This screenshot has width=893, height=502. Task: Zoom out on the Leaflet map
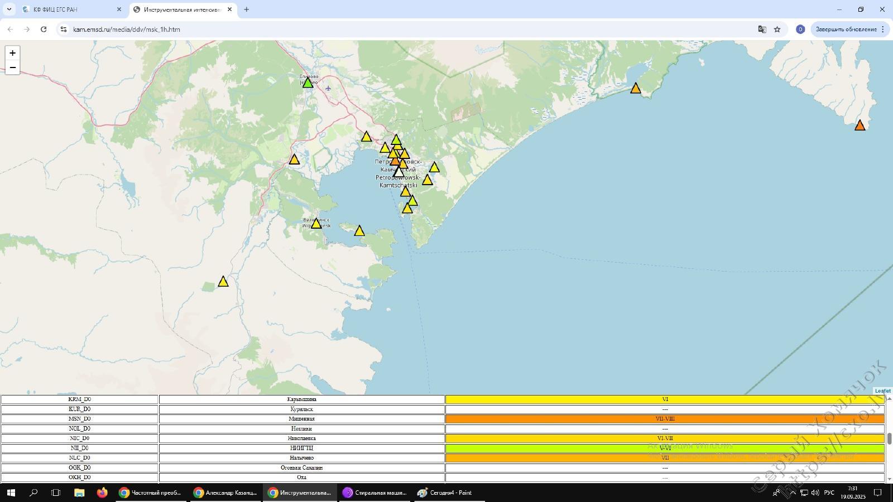[12, 67]
